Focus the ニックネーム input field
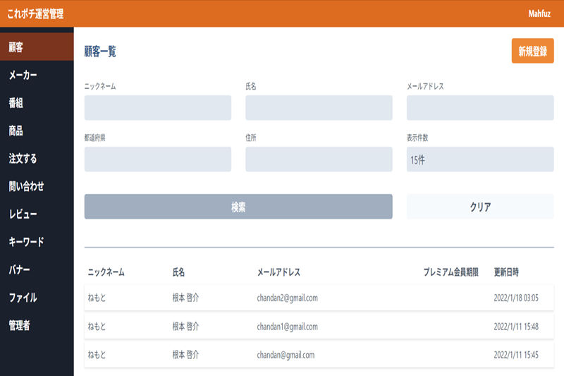 point(157,108)
